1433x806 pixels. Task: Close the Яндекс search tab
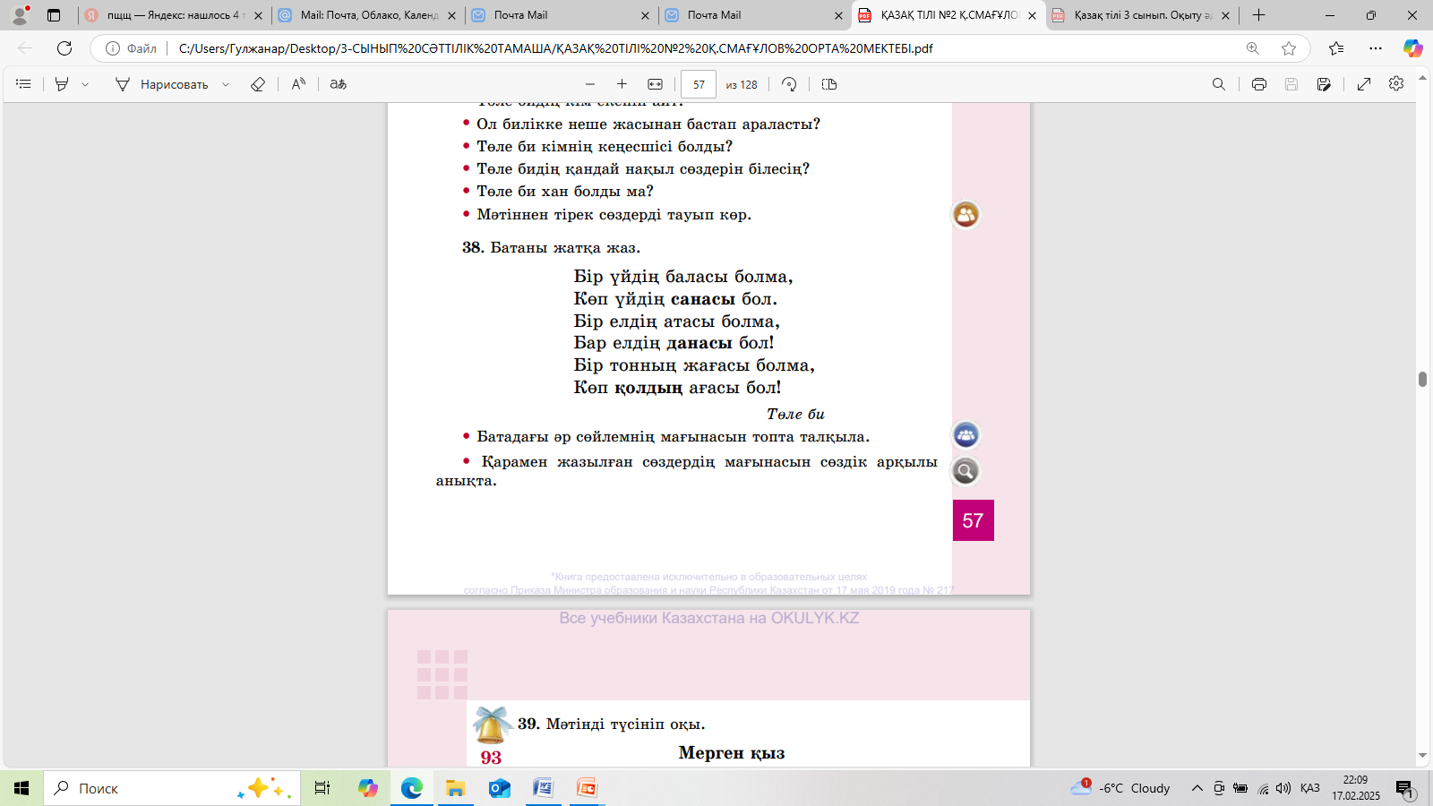[x=259, y=15]
